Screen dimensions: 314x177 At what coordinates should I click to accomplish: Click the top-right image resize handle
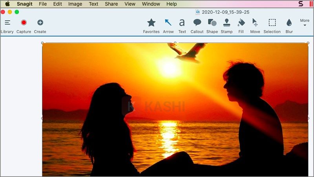(x=308, y=43)
